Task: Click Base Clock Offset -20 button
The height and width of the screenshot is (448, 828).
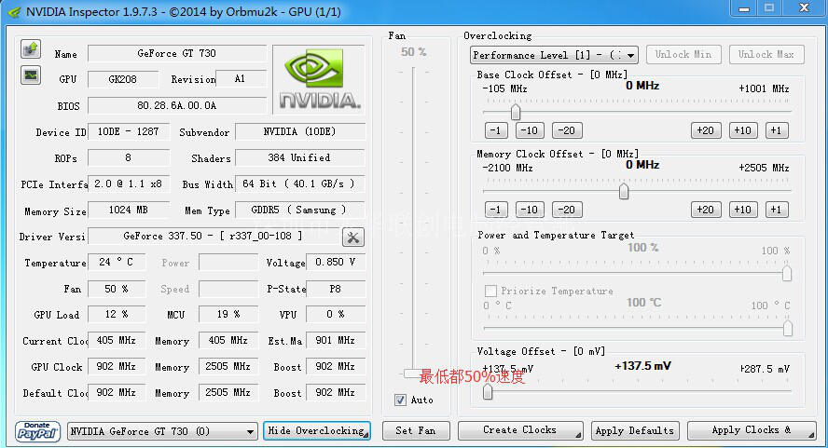Action: [x=567, y=130]
